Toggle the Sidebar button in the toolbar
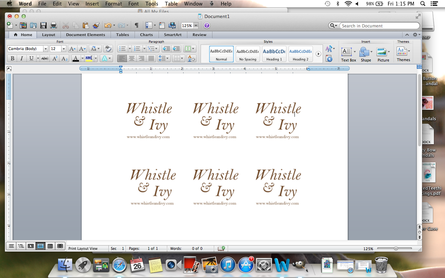This screenshot has height=278, width=445. tap(148, 25)
